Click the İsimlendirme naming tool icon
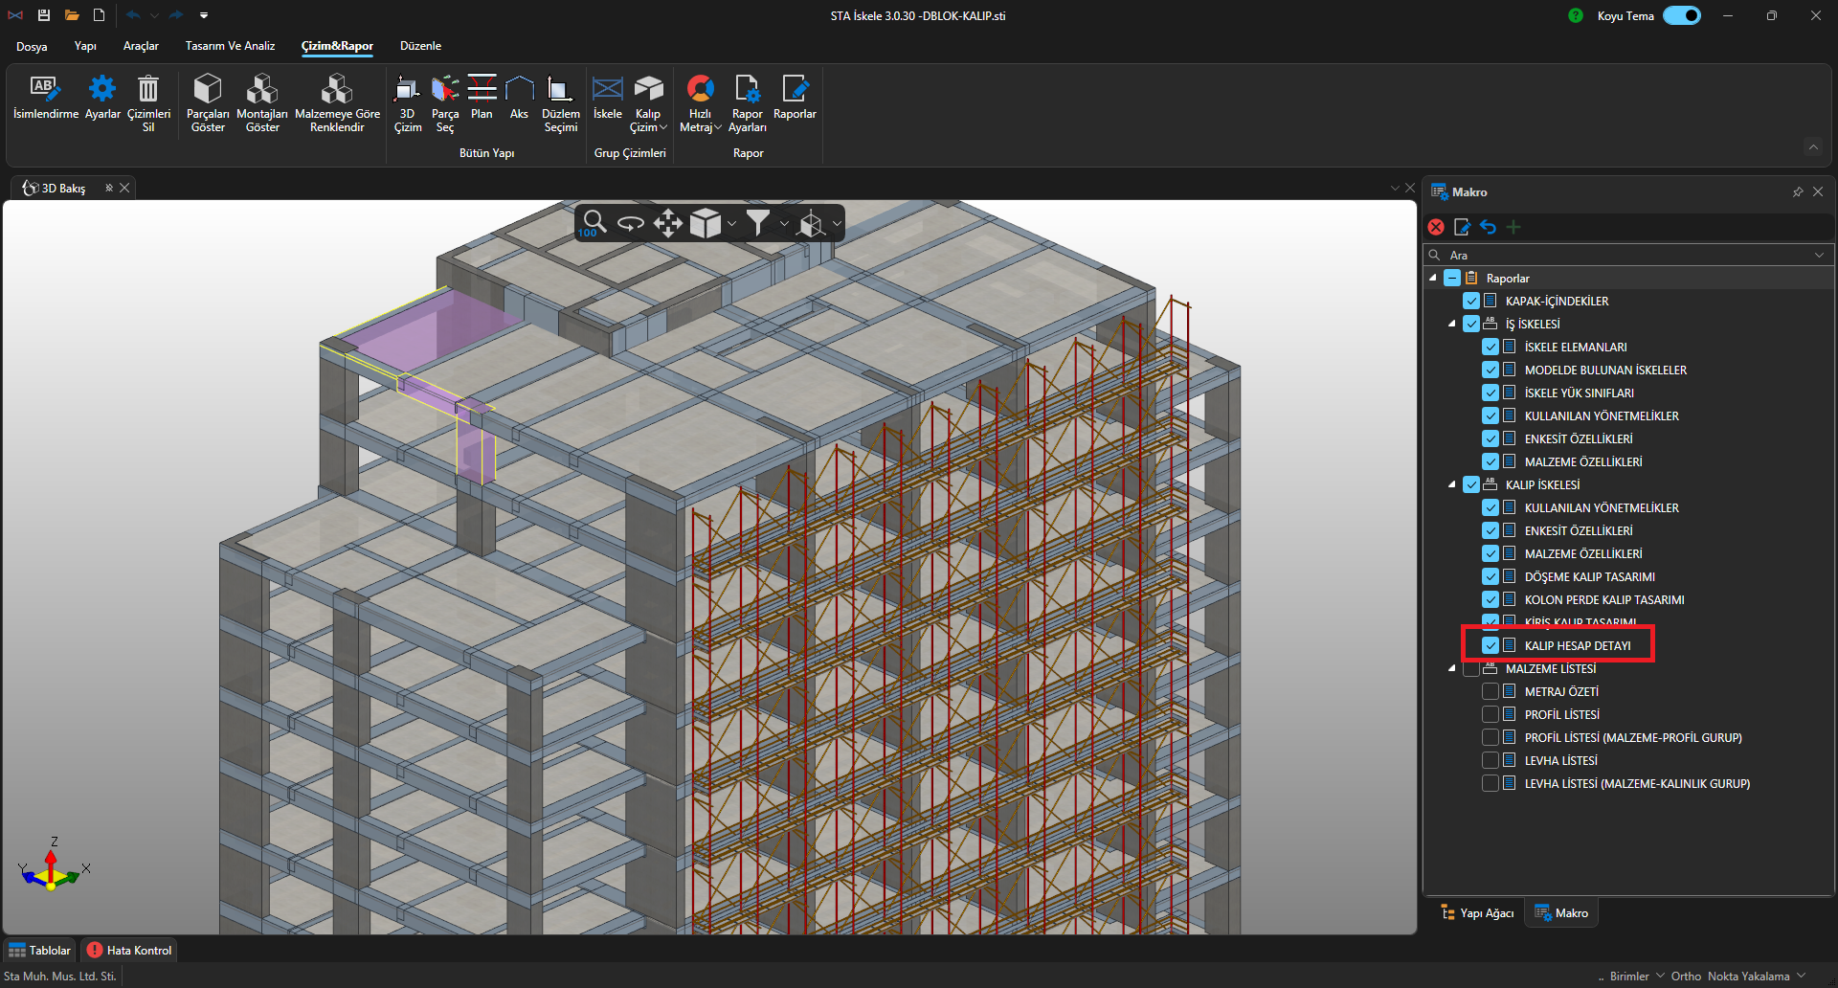This screenshot has height=988, width=1838. [x=45, y=90]
